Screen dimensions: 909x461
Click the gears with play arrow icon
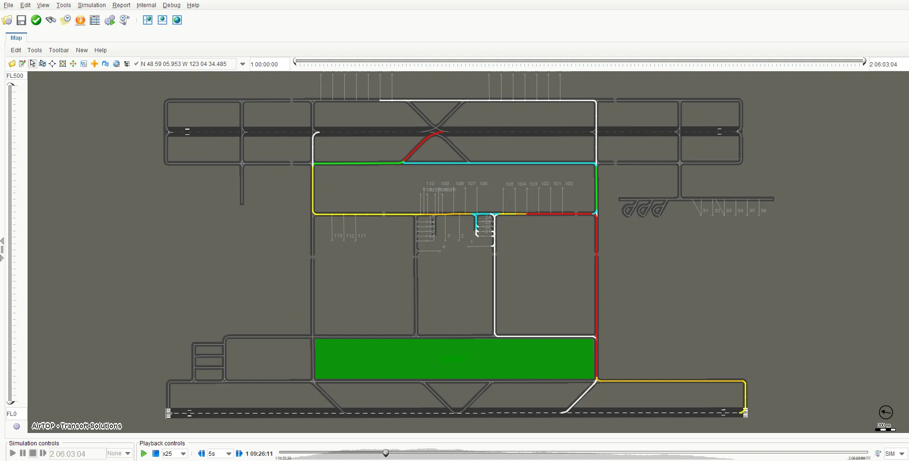tap(110, 20)
